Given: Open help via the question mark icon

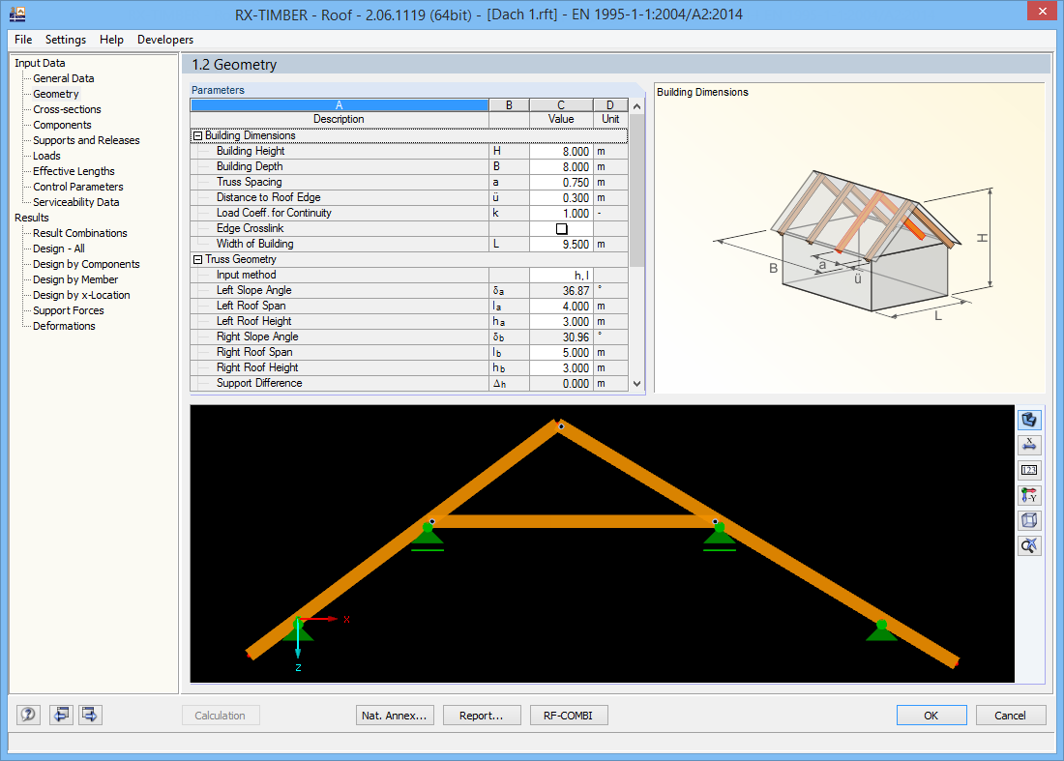Looking at the screenshot, I should pyautogui.click(x=28, y=715).
